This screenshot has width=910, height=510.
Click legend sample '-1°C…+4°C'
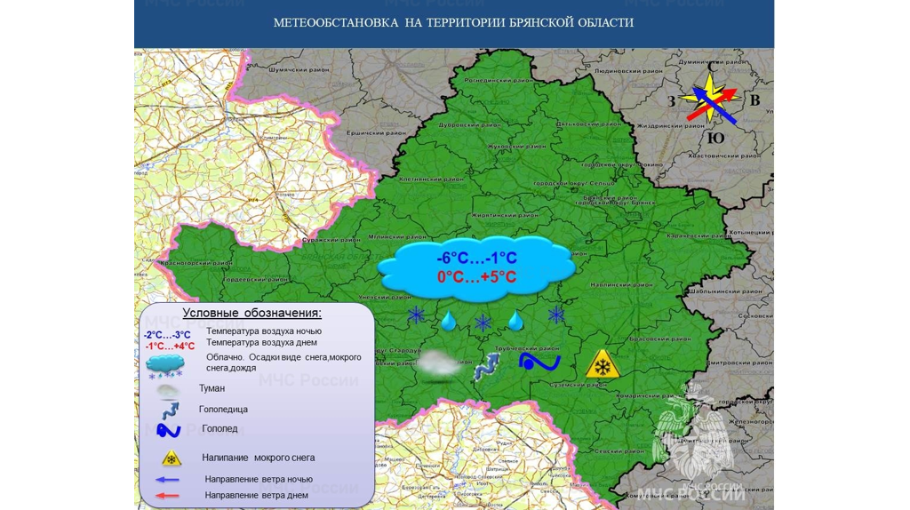[x=170, y=347]
